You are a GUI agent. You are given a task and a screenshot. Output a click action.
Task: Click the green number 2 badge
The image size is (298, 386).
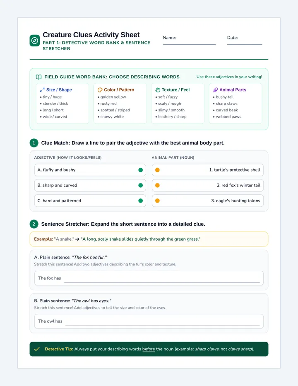34,224
